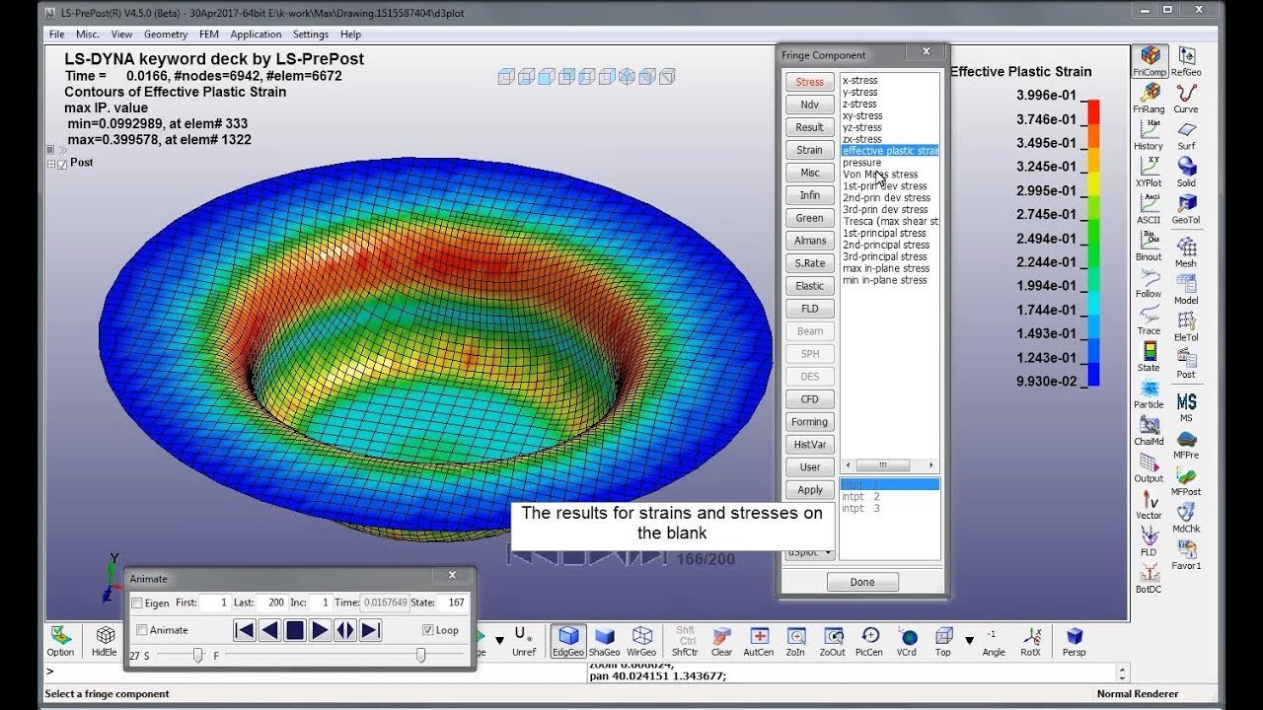Open the Geometry menu
1263x710 pixels.
[166, 34]
